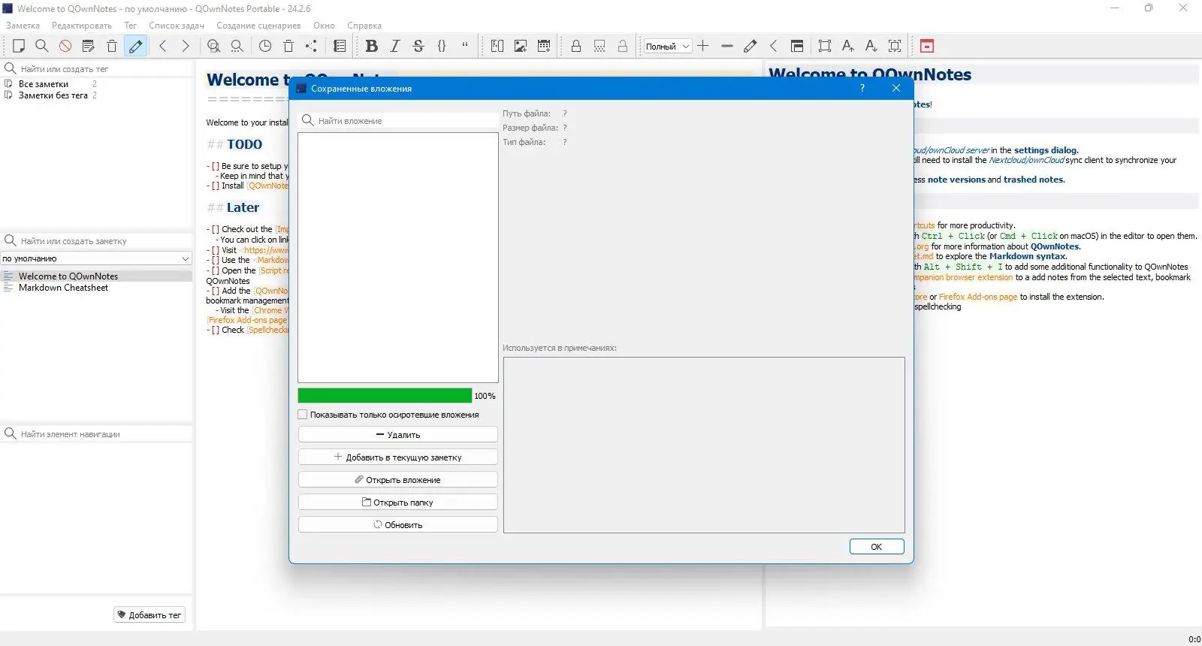Click the closed padlock toolbar icon

click(576, 46)
